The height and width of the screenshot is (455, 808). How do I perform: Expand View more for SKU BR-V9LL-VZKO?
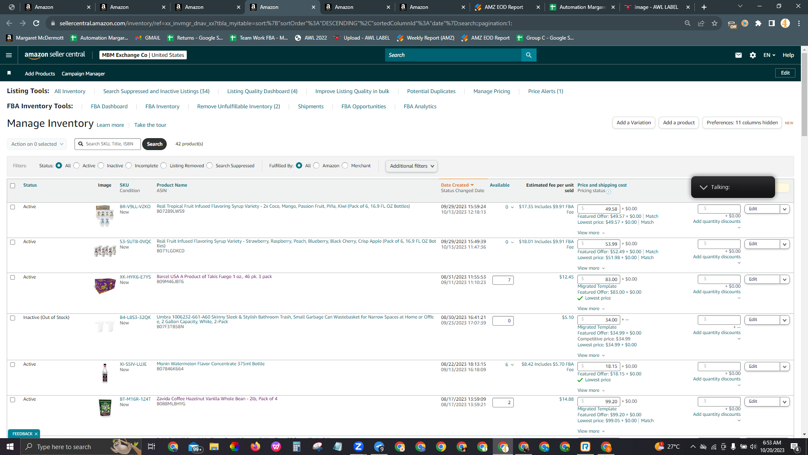(x=591, y=233)
